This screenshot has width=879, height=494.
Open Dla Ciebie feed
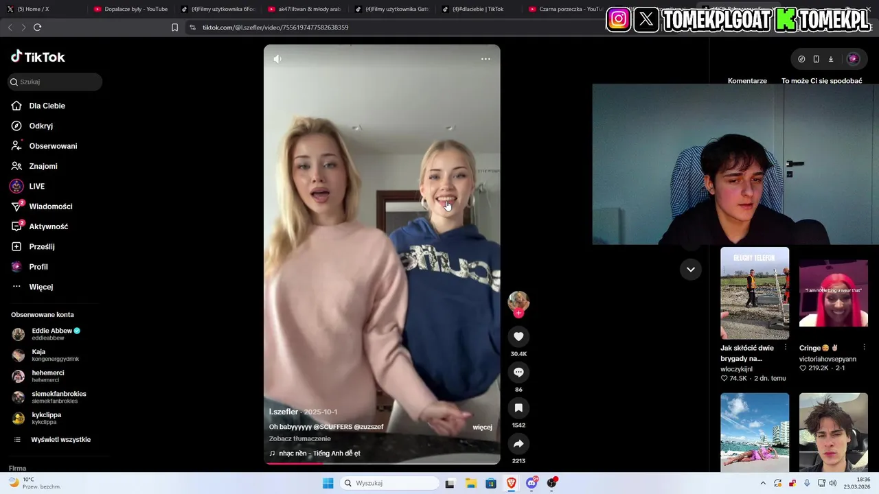tap(38, 106)
